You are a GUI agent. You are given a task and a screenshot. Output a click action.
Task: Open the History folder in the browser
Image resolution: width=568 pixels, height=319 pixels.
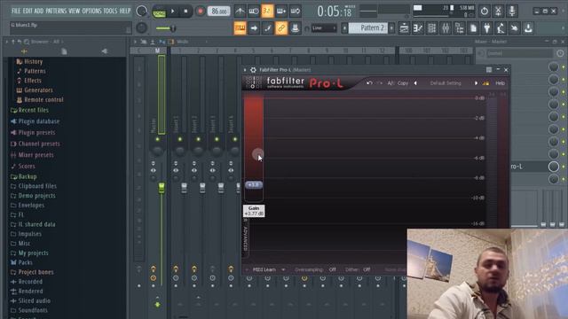pos(33,61)
